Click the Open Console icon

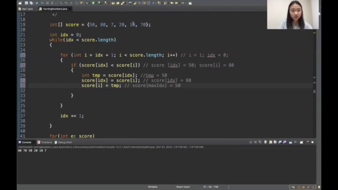[x=301, y=142]
